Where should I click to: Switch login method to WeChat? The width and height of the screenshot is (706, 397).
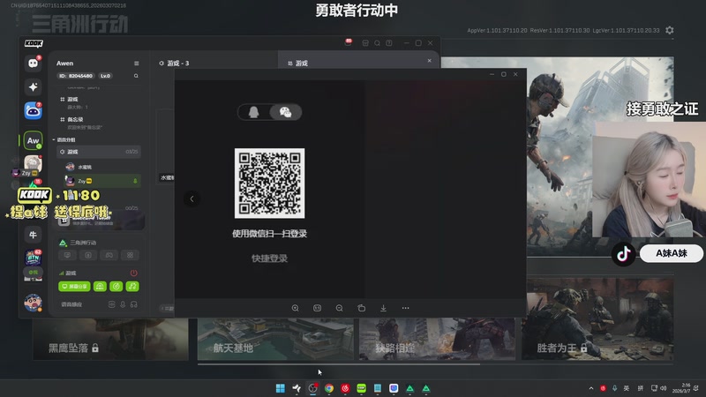click(285, 112)
